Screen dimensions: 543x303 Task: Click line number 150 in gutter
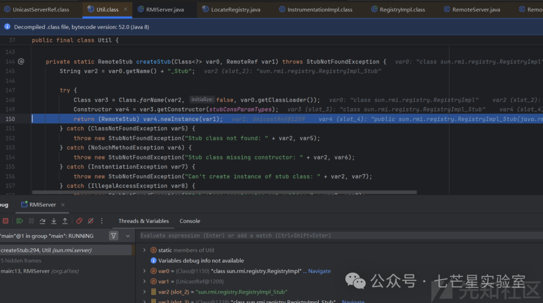[10, 119]
